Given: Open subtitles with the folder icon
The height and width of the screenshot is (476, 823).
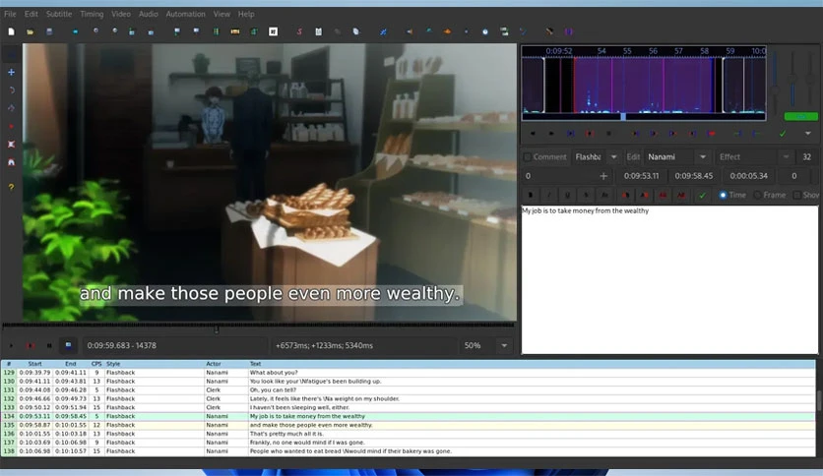Looking at the screenshot, I should pos(30,31).
